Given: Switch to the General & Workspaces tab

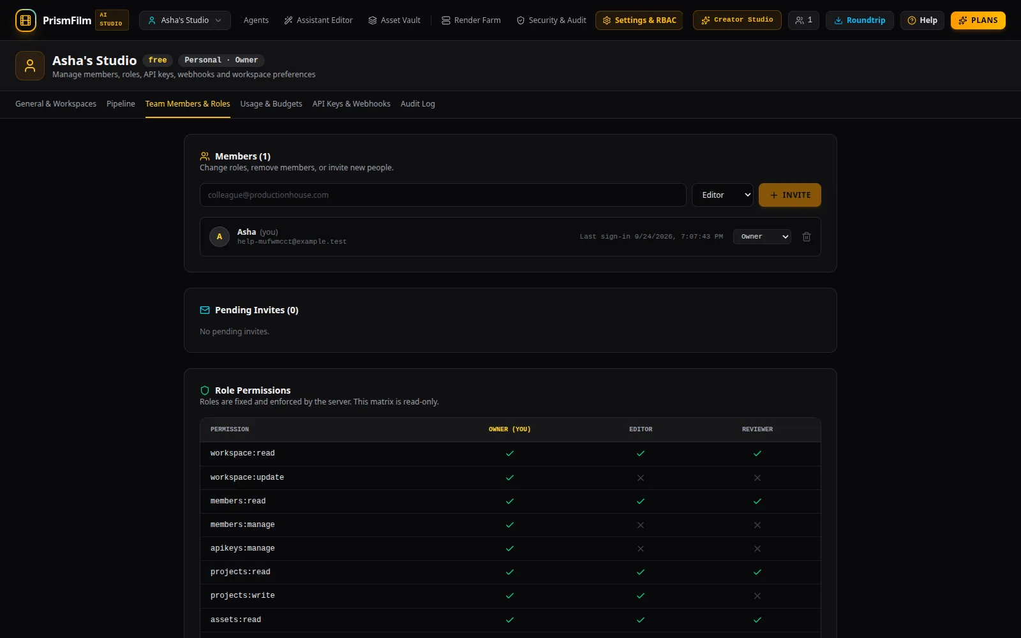Looking at the screenshot, I should point(56,104).
